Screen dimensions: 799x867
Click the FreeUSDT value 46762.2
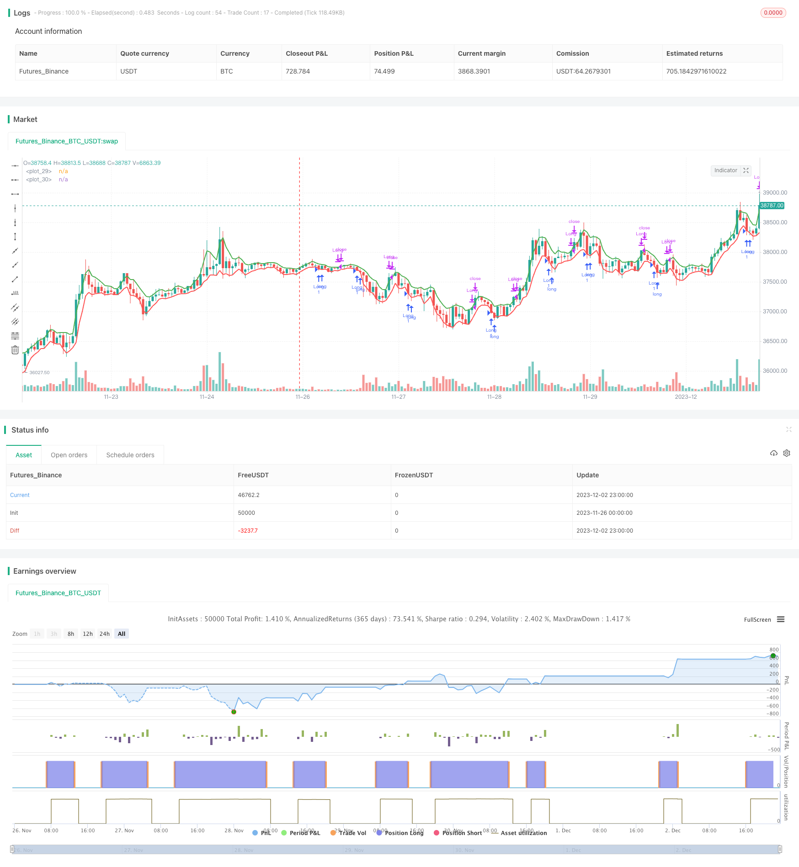(249, 495)
